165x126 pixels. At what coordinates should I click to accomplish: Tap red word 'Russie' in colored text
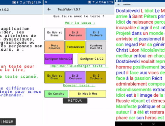pos(123,101)
